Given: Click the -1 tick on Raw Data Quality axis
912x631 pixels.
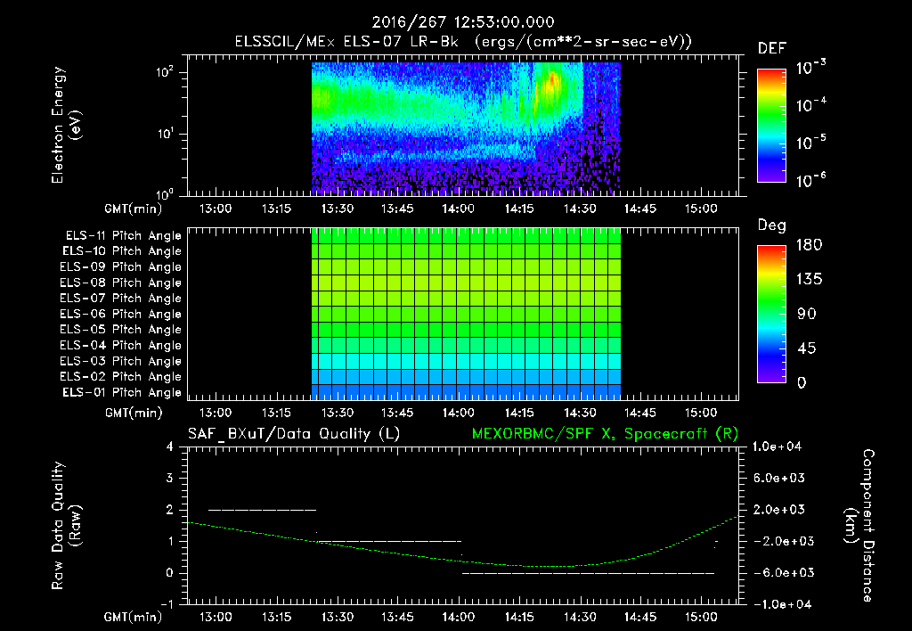Looking at the screenshot, I should click(x=167, y=604).
